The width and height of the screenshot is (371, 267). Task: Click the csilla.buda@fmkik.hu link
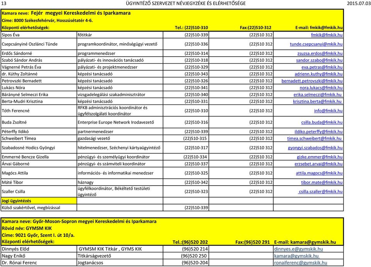322,122
